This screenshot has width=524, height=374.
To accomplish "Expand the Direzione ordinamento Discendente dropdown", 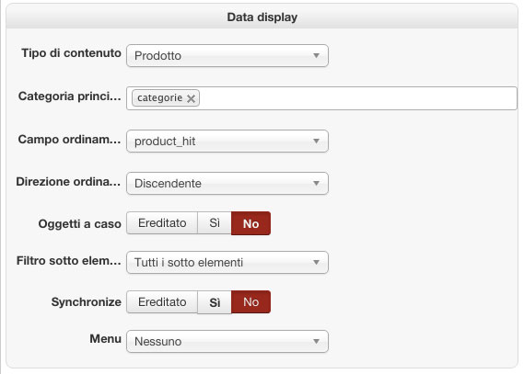I will (227, 184).
